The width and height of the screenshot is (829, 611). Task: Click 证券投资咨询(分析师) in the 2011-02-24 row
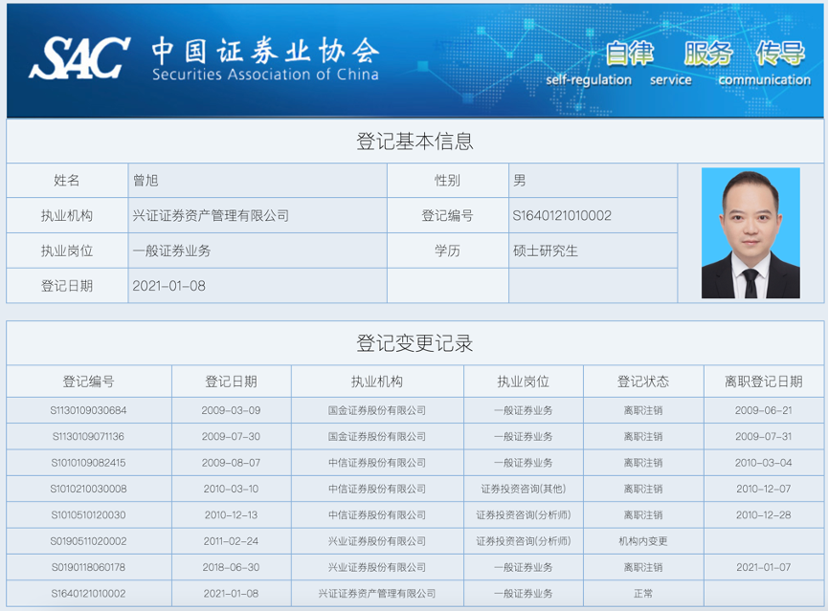(x=524, y=541)
